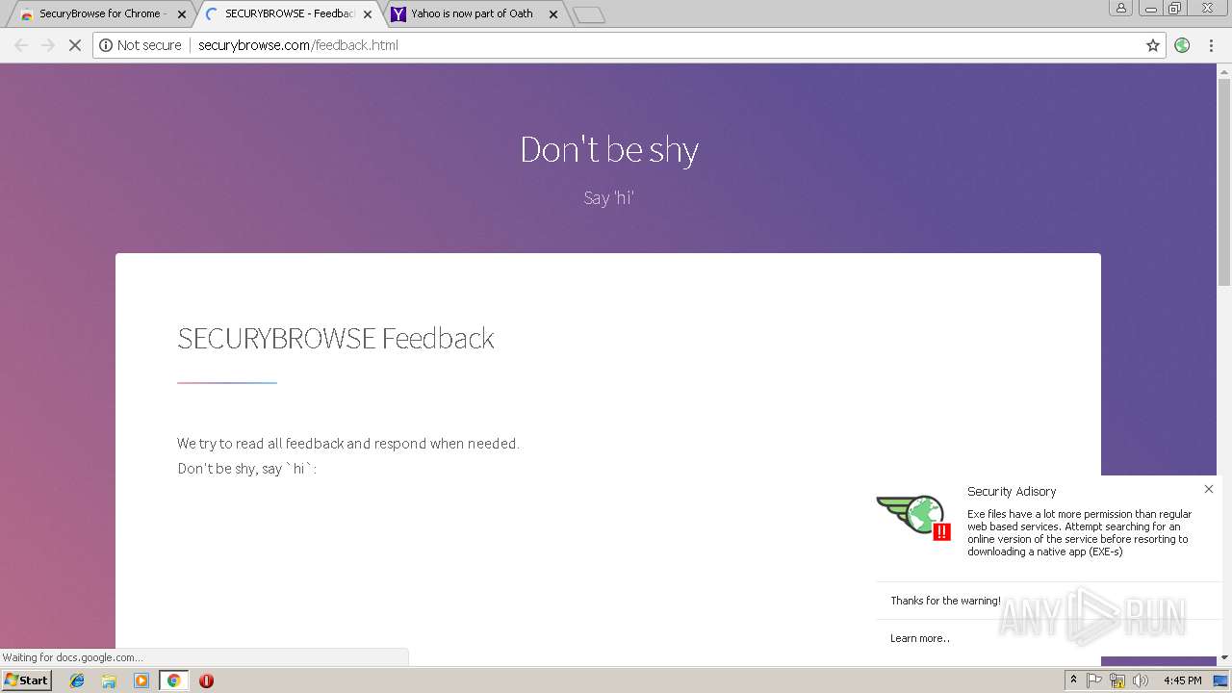Viewport: 1232px width, 693px height.
Task: Select the SECURYBROWSE - Feedback tab
Action: pos(288,13)
